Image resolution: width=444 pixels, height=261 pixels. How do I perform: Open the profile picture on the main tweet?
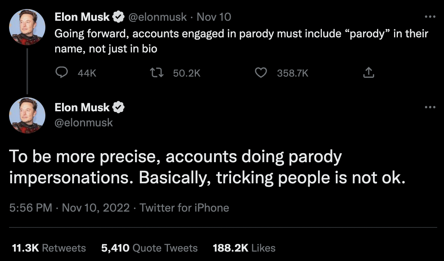27,115
